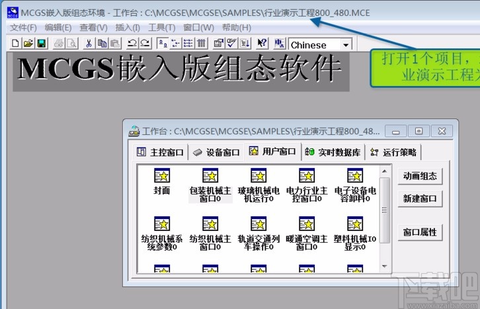Screen dimensions: 480x309
Task: Paste with the clipboard toolbar icon
Action: tap(115, 44)
